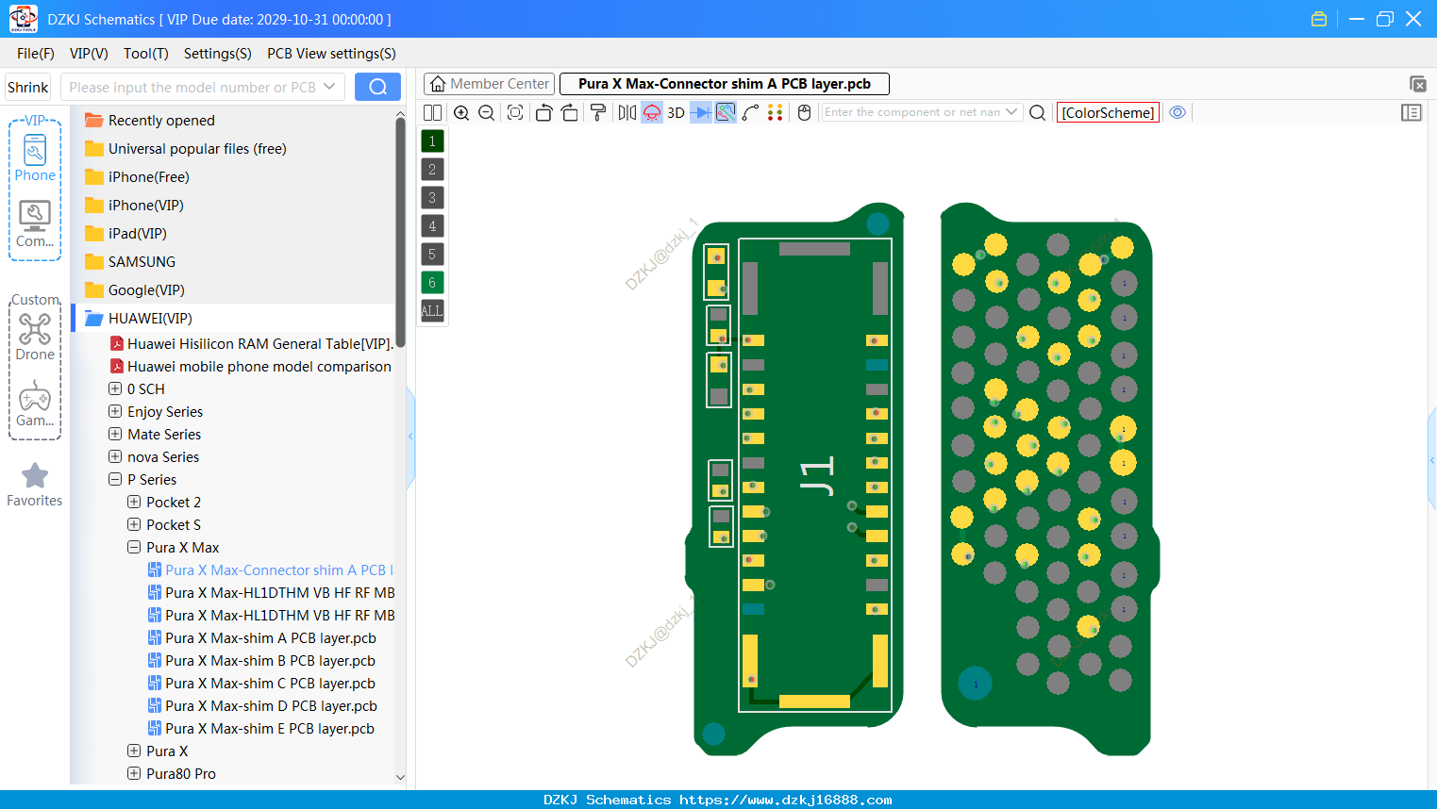This screenshot has width=1437, height=809.
Task: Expand the Pocket 2 node
Action: [x=134, y=502]
